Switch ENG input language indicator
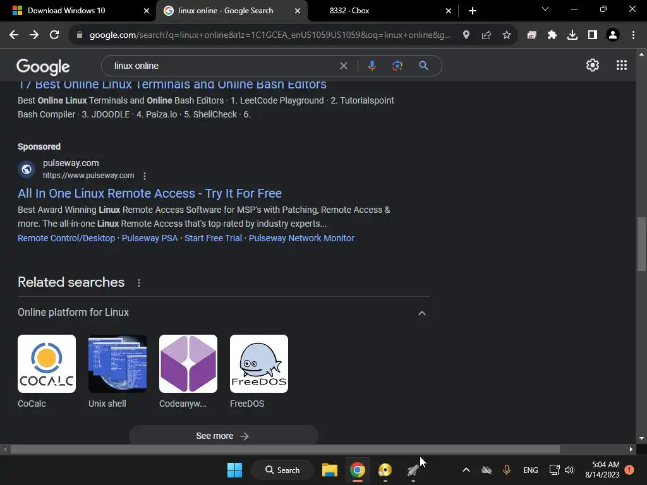The height and width of the screenshot is (485, 647). point(530,470)
